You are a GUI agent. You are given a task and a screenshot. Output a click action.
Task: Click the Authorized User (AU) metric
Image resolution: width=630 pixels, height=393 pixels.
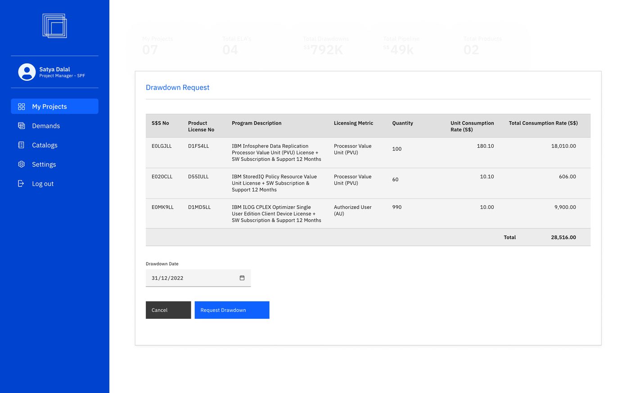(x=353, y=210)
